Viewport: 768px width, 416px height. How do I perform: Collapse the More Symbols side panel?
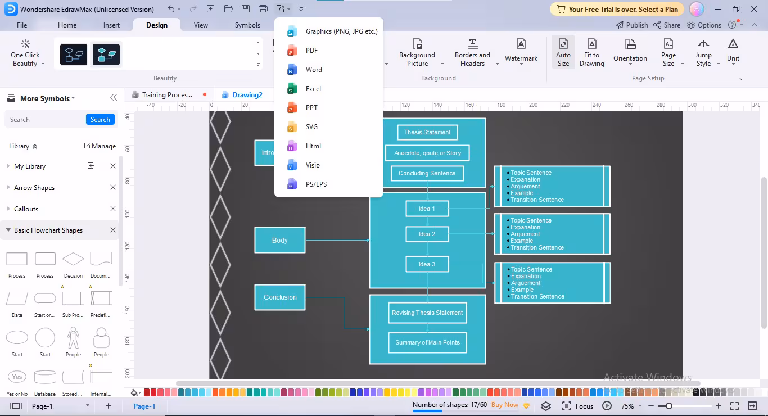[114, 98]
